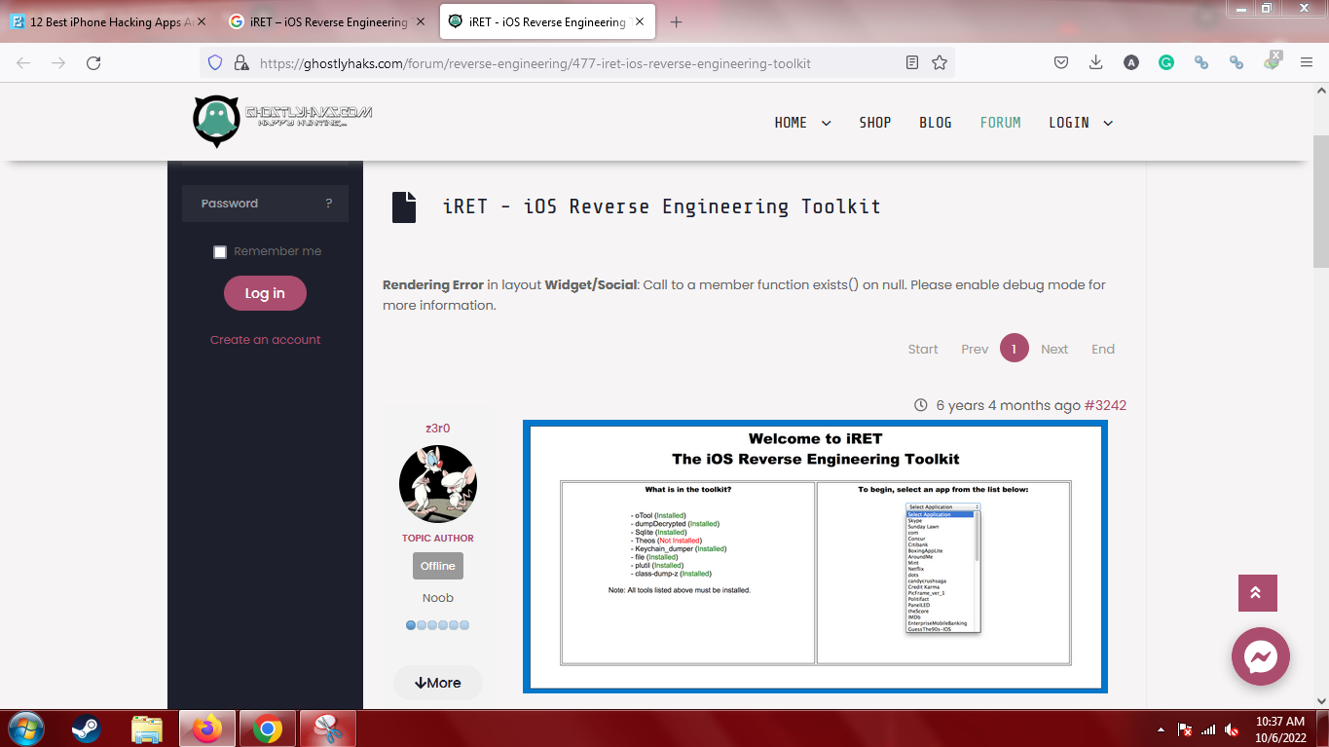This screenshot has width=1329, height=747.
Task: Open the Firefox Downloads panel
Action: pyautogui.click(x=1095, y=62)
